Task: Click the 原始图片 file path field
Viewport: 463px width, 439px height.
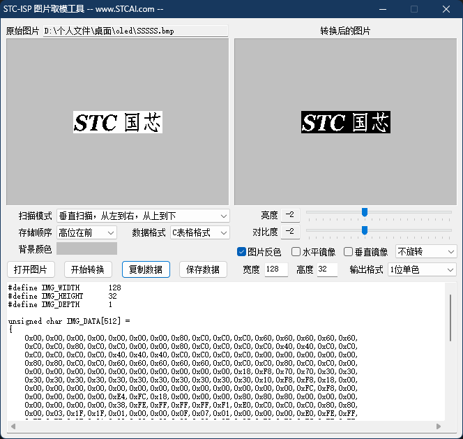Action: pyautogui.click(x=135, y=31)
